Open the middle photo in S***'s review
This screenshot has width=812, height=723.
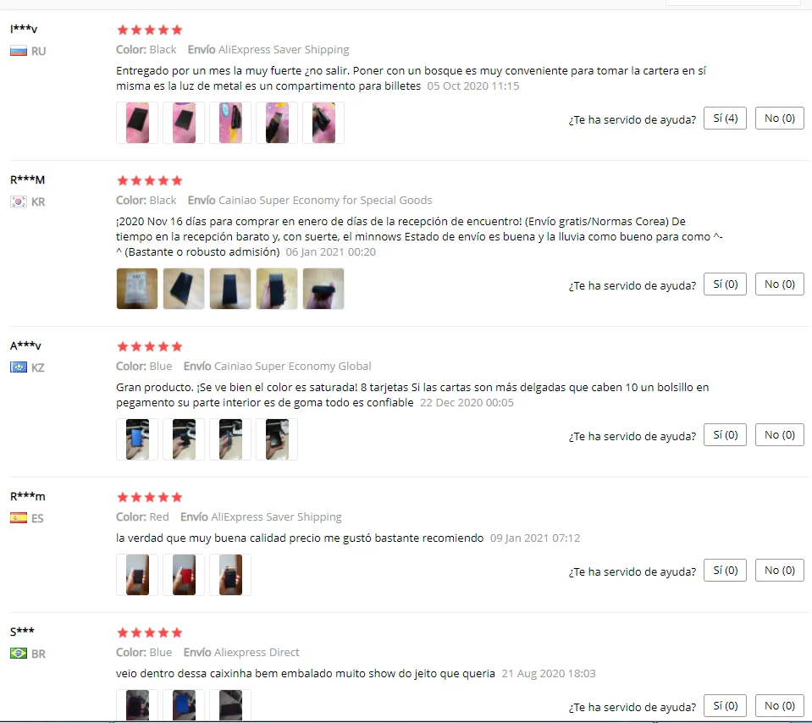point(184,705)
